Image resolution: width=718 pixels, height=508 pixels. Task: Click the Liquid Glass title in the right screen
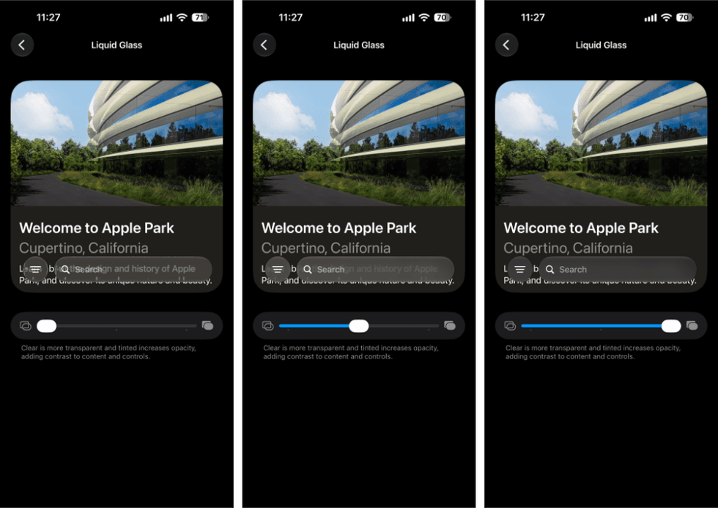click(602, 45)
